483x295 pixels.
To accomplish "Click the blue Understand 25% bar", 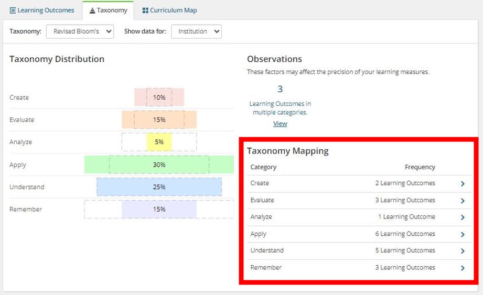I will pyautogui.click(x=159, y=187).
